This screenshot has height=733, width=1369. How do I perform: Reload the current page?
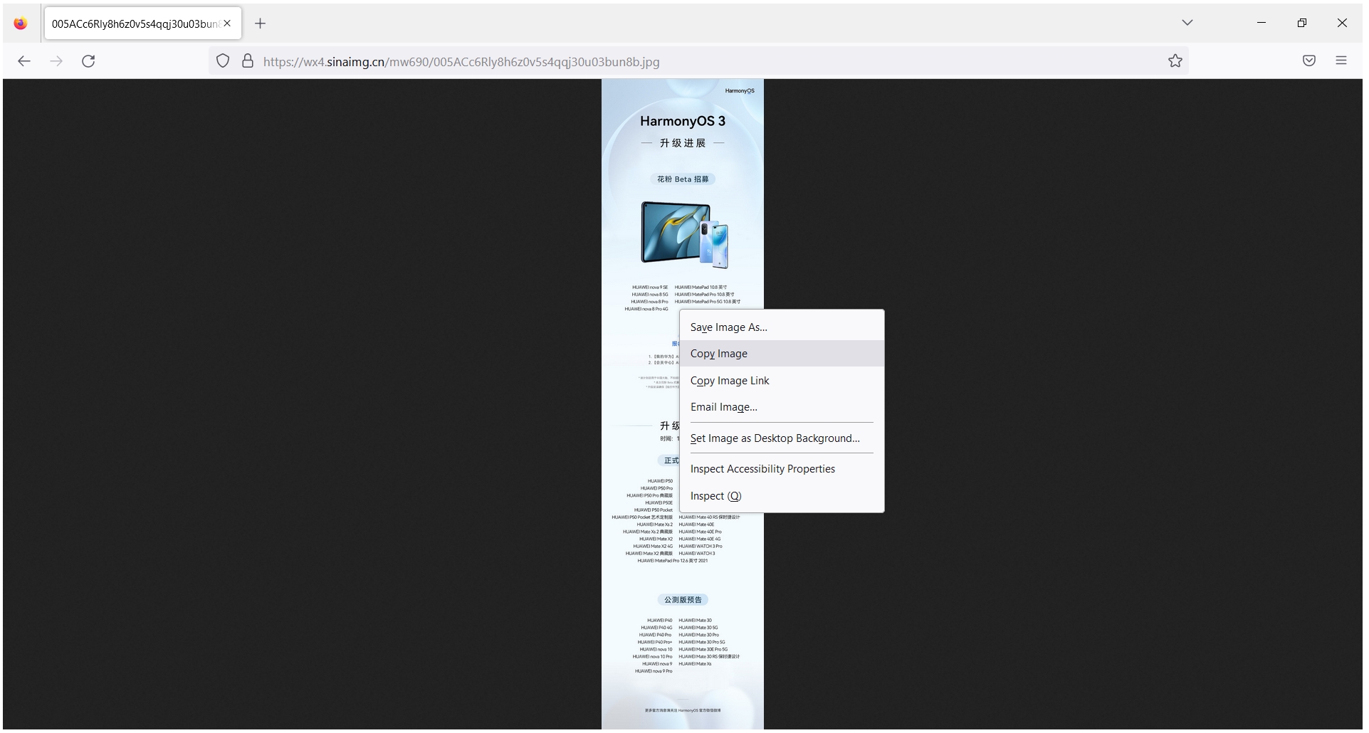click(88, 61)
